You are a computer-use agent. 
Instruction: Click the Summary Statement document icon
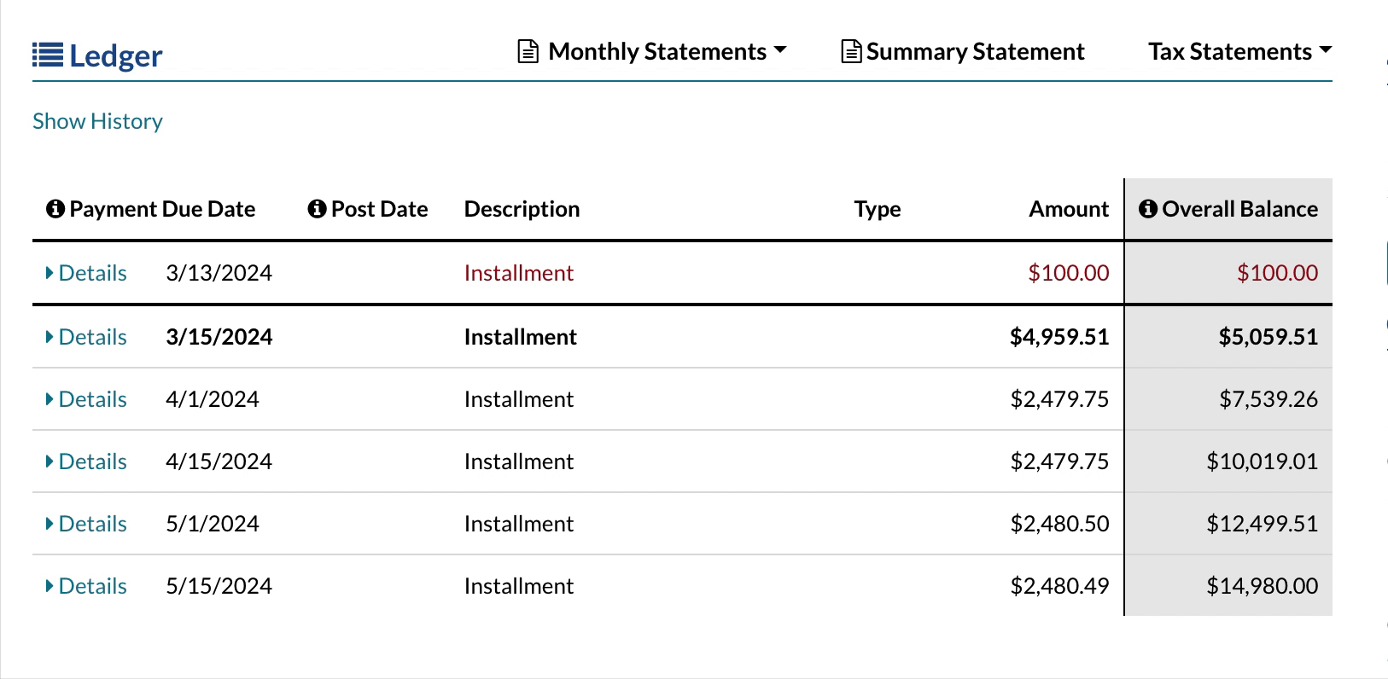[x=850, y=52]
